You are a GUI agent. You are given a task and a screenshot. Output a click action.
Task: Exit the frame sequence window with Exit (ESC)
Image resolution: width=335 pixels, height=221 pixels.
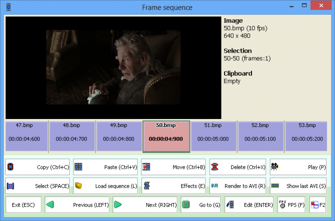[x=24, y=205]
